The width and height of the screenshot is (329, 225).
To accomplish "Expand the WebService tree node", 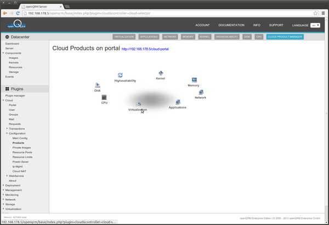I will (x=7, y=176).
